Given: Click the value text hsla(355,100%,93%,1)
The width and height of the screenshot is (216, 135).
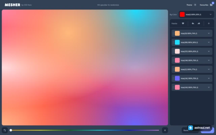Looking at the screenshot, I should coord(189,51).
